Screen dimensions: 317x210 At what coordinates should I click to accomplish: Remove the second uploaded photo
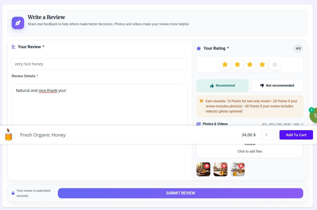click(224, 166)
